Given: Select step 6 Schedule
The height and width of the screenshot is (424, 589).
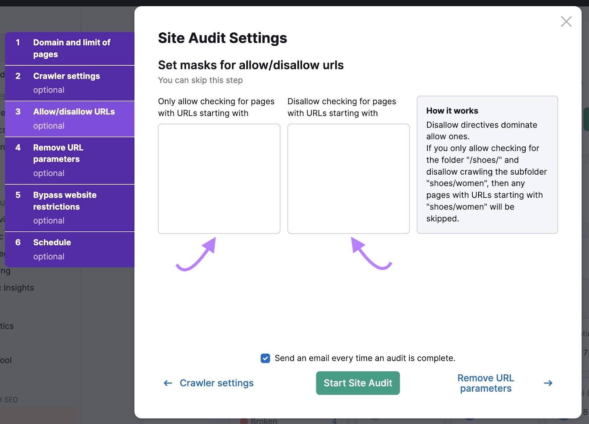Looking at the screenshot, I should tap(70, 249).
